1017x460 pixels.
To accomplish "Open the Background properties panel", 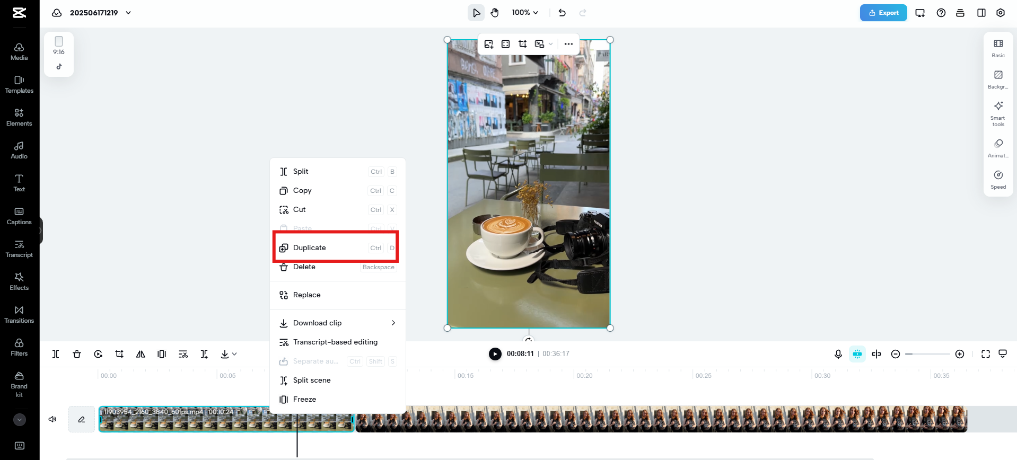I will pos(998,79).
